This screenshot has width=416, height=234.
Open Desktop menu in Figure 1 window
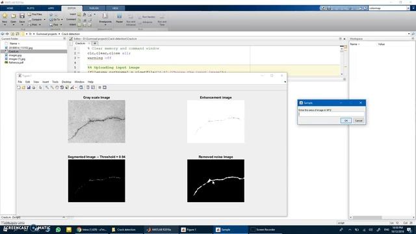coord(66,82)
